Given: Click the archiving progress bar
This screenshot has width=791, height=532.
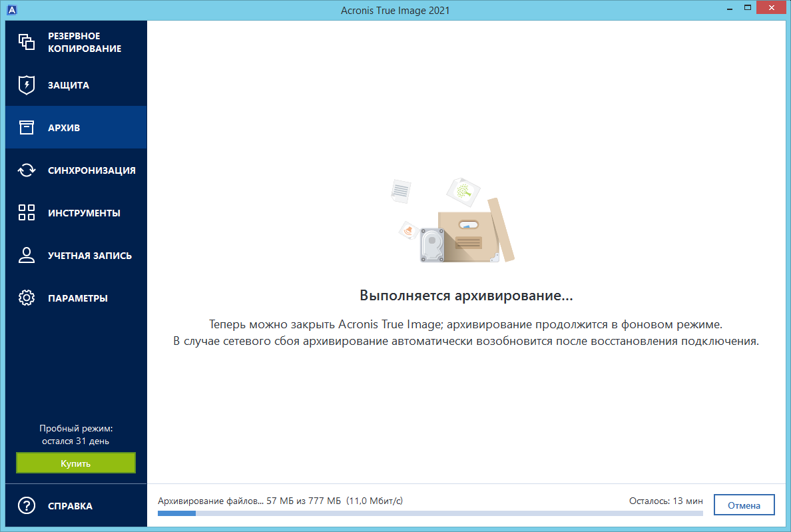Looking at the screenshot, I should click(430, 513).
